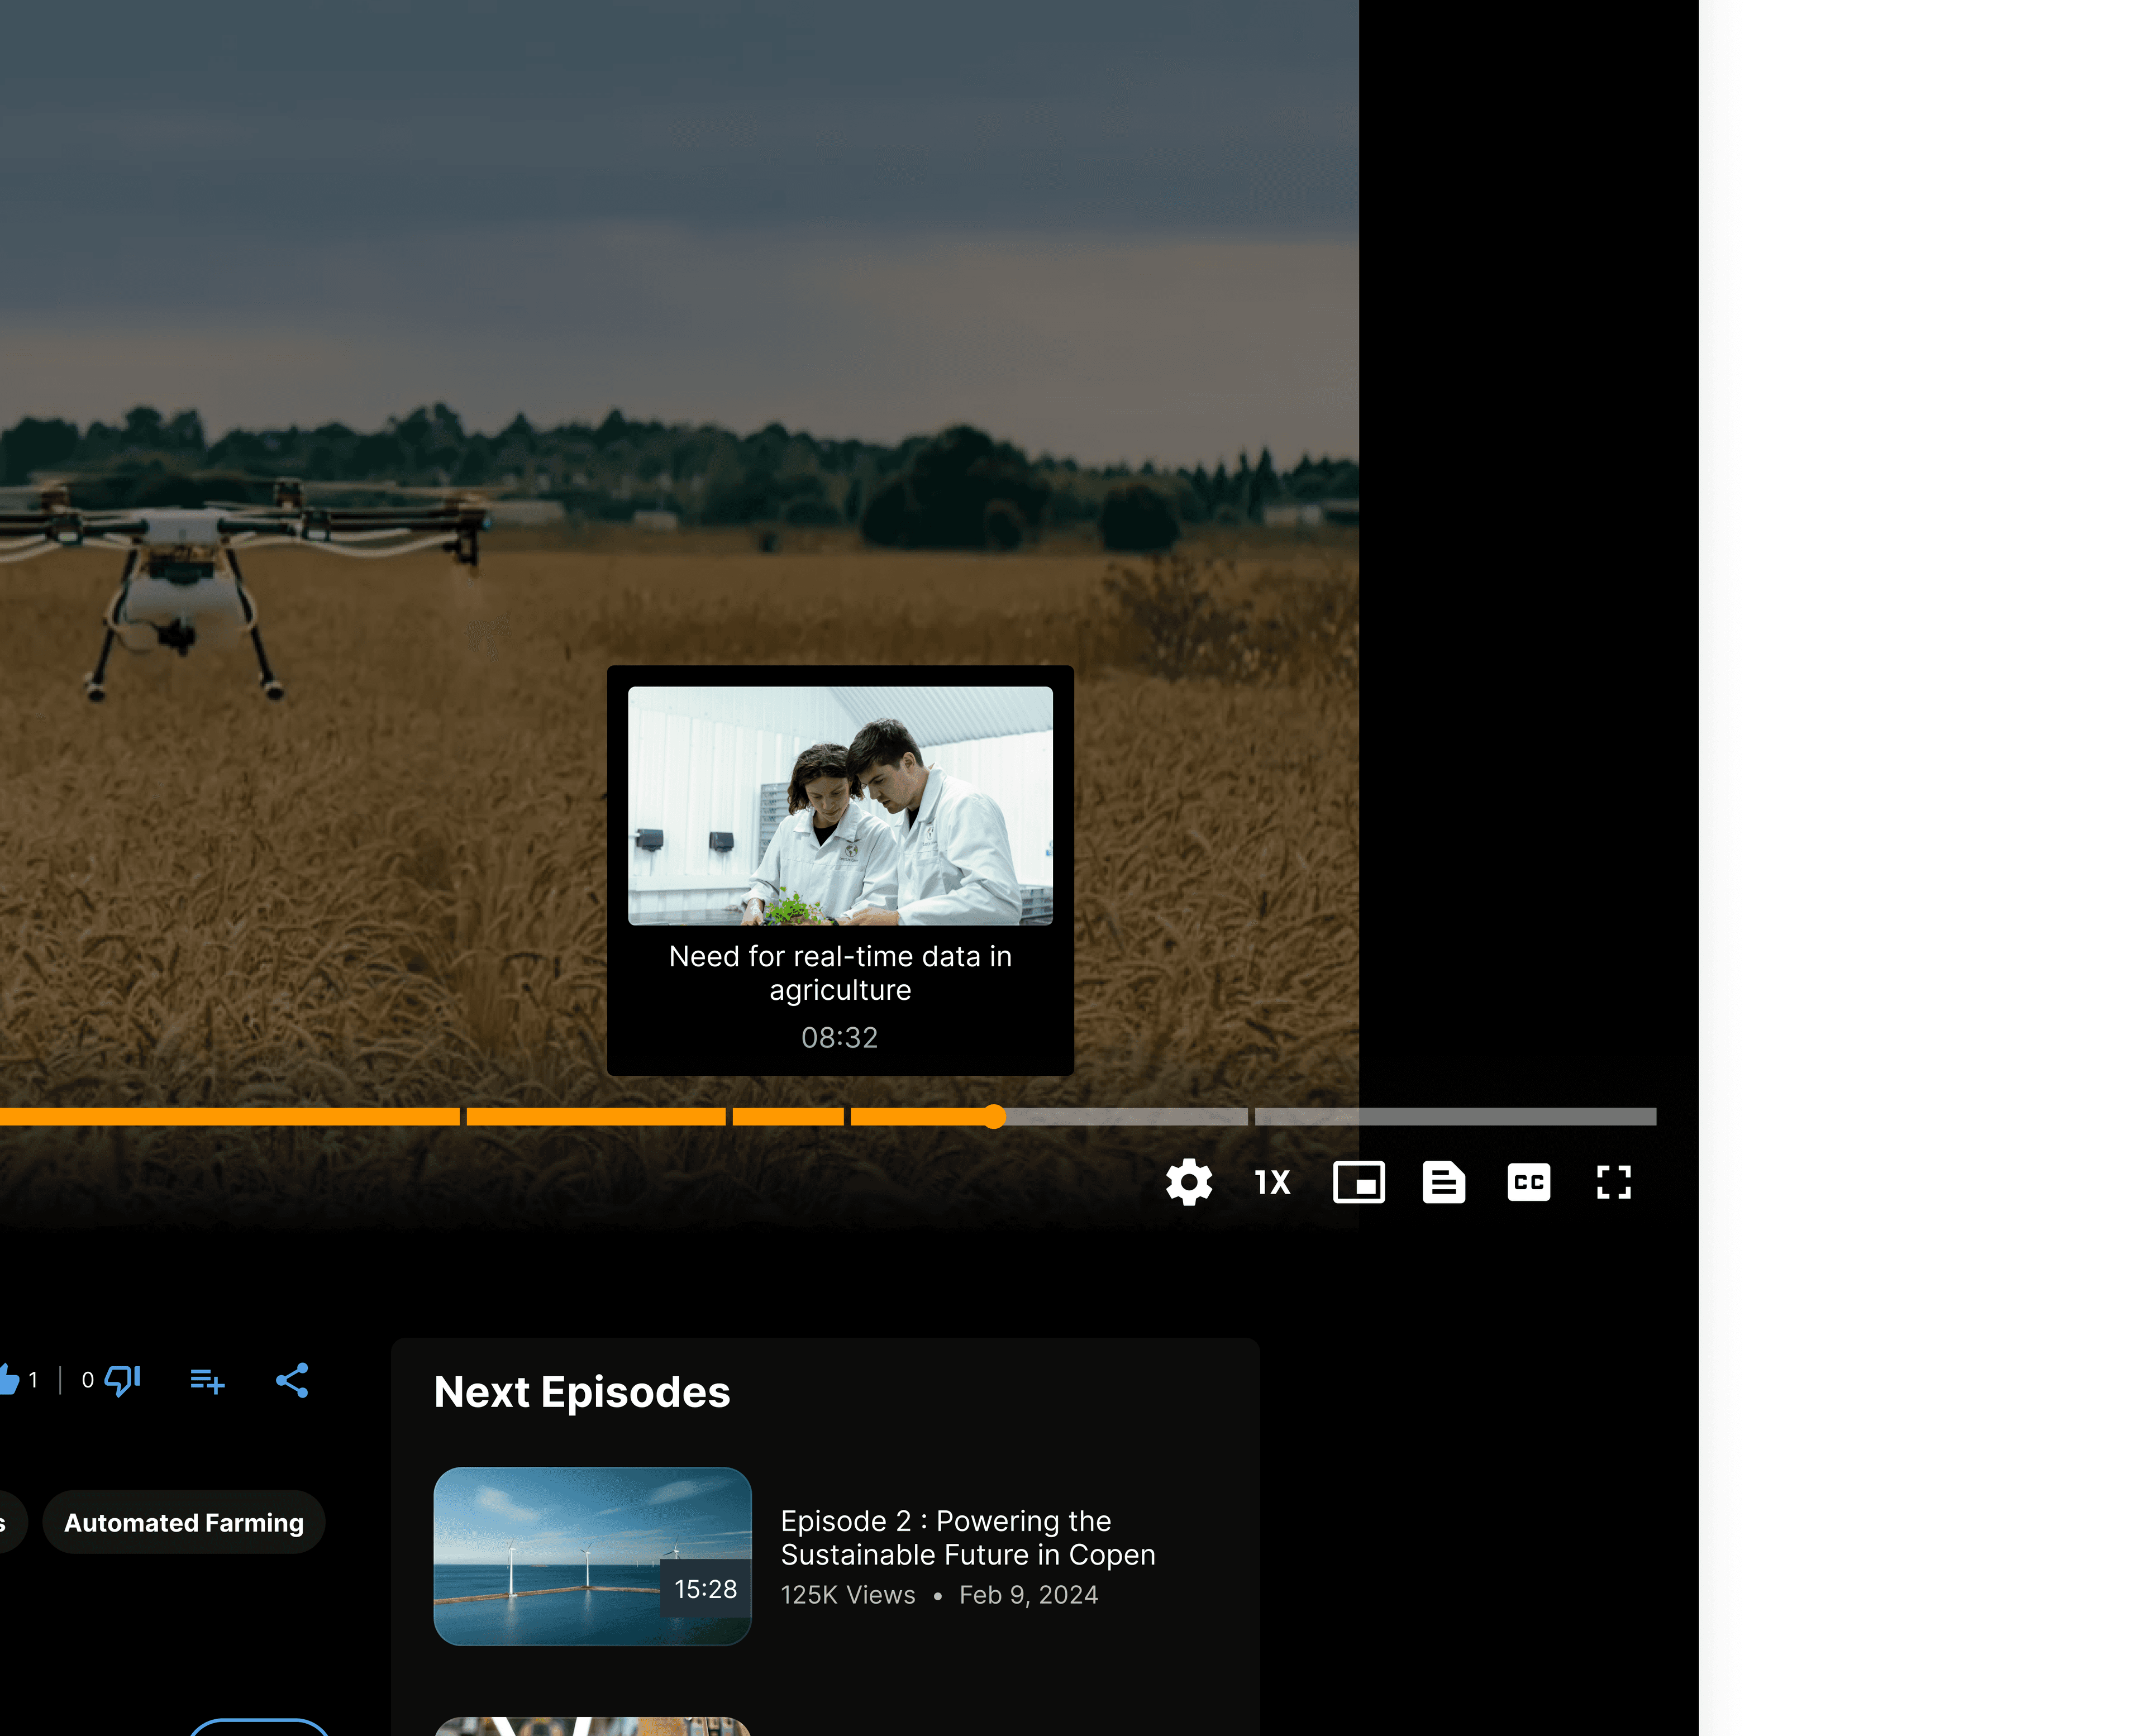Open the transcript document icon
The image size is (2145, 1736).
[x=1444, y=1182]
